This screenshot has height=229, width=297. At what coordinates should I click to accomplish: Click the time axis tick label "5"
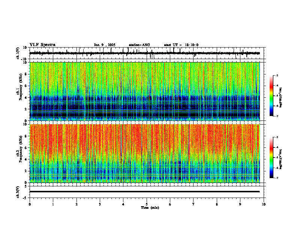(x=147, y=204)
